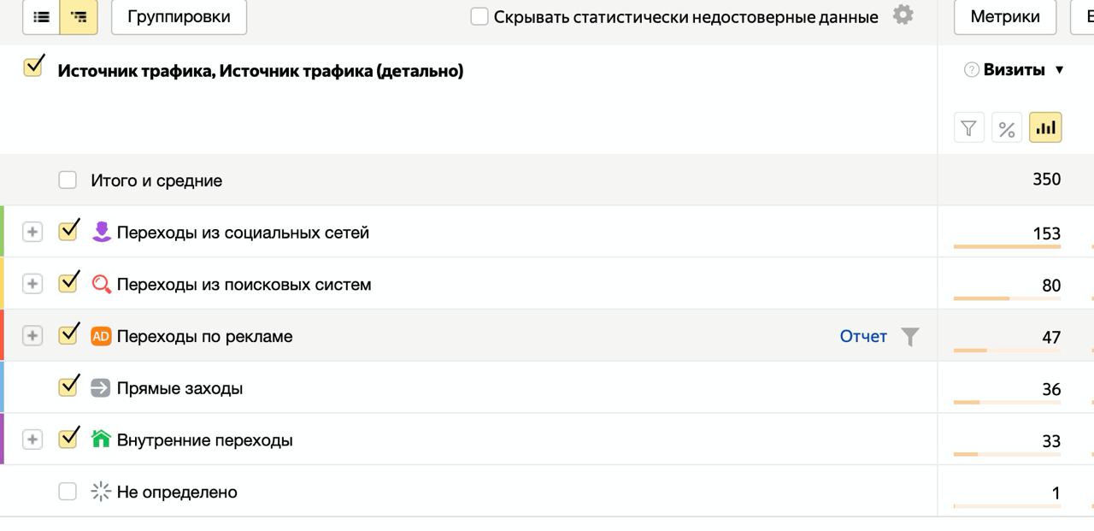Viewport: 1094px width, 531px height.
Task: Open the Группировки button
Action: pos(179,16)
